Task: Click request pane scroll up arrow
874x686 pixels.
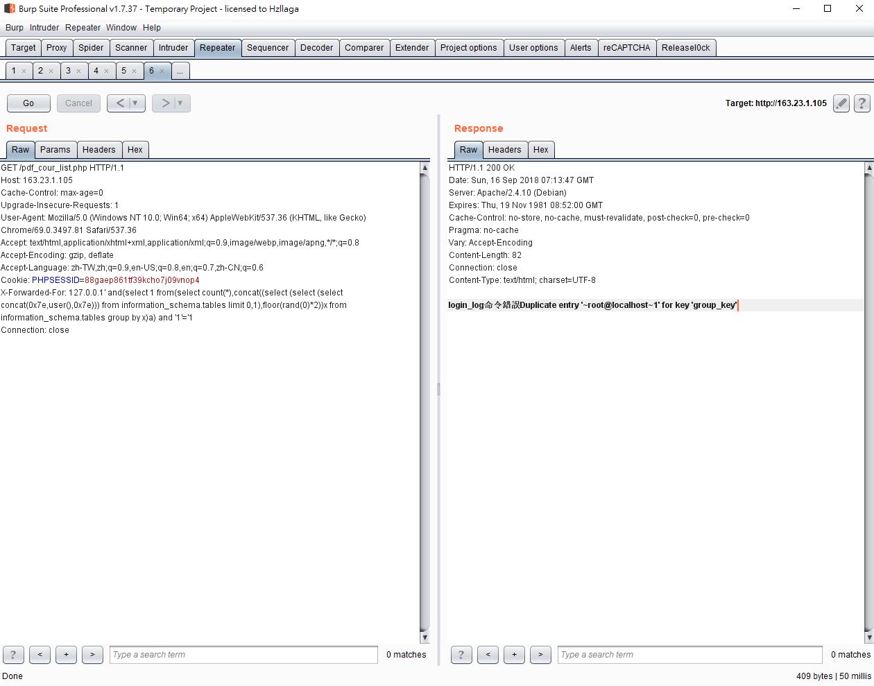Action: click(425, 168)
